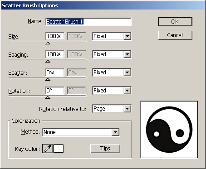Open the colorization Tips button
Viewport: 206px width, 169px height.
[105, 149]
